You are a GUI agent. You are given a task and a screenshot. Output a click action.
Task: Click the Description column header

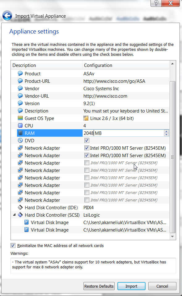[x=46, y=65]
